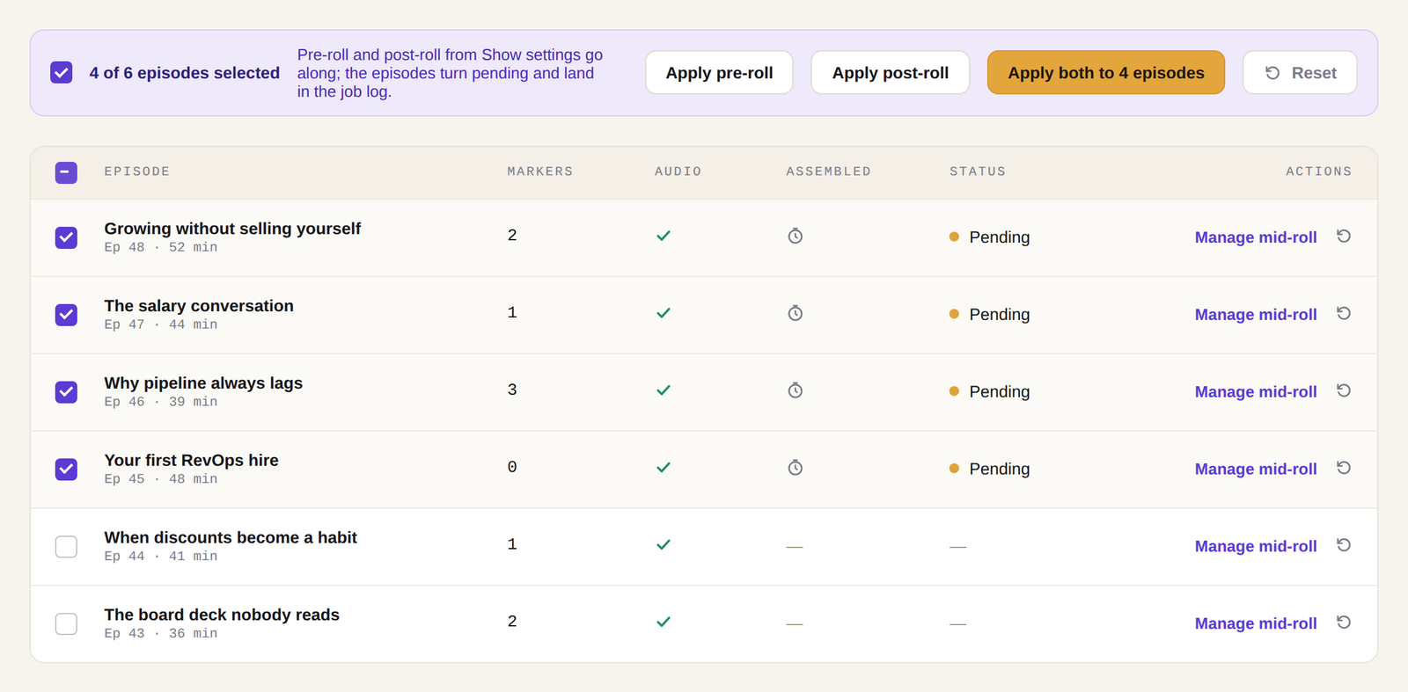The width and height of the screenshot is (1408, 692).
Task: Open Manage mid-roll for The salary conversation
Action: (x=1256, y=315)
